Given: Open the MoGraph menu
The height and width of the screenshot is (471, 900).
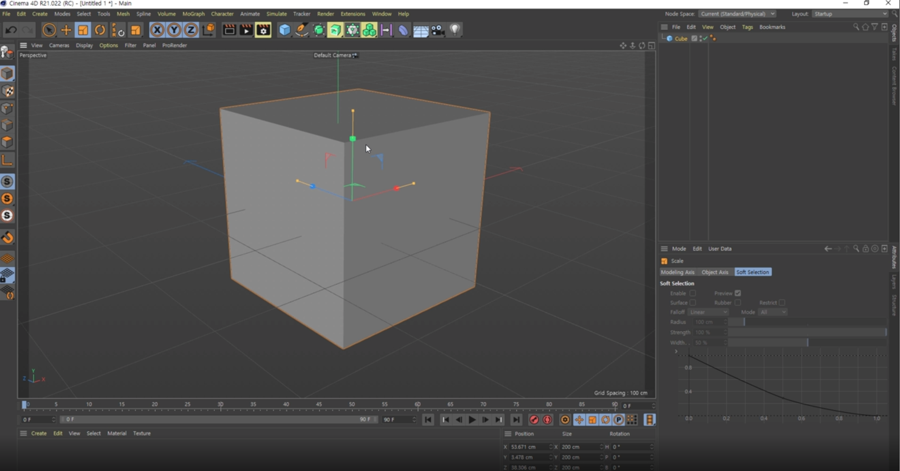Looking at the screenshot, I should pyautogui.click(x=193, y=14).
